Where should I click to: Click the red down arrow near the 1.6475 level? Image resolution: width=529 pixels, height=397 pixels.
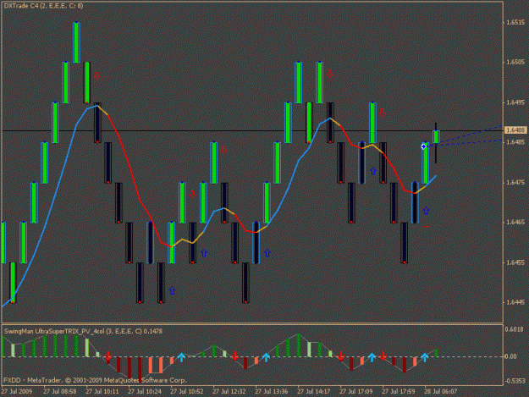192,195
